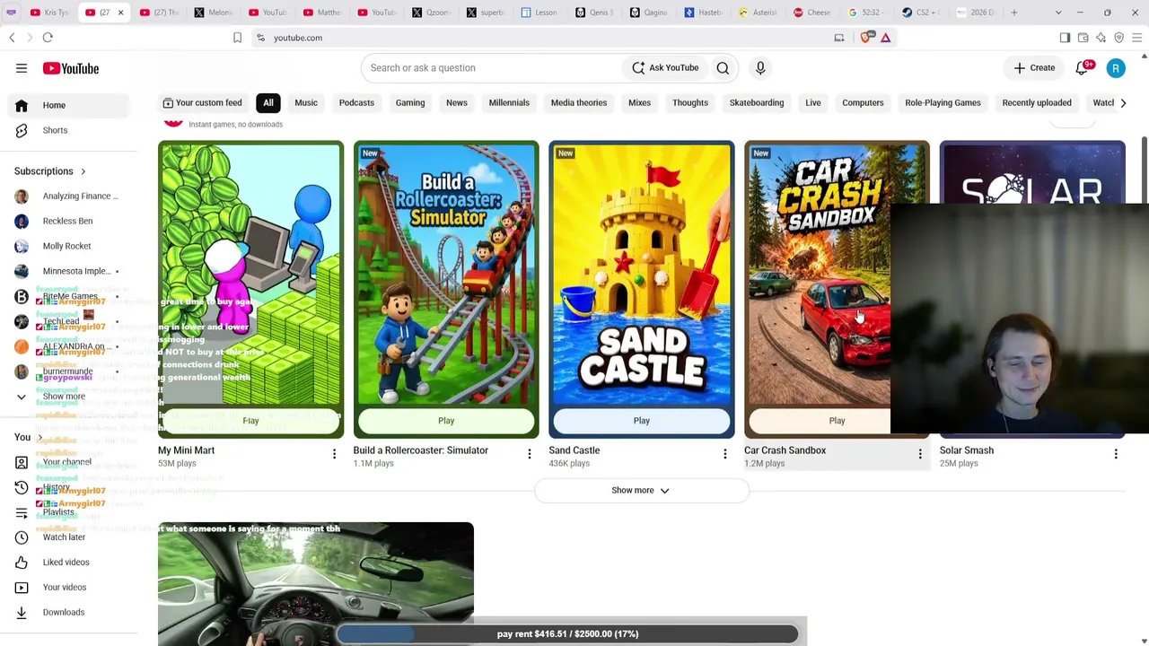Open Liked videos in the sidebar

coord(65,562)
